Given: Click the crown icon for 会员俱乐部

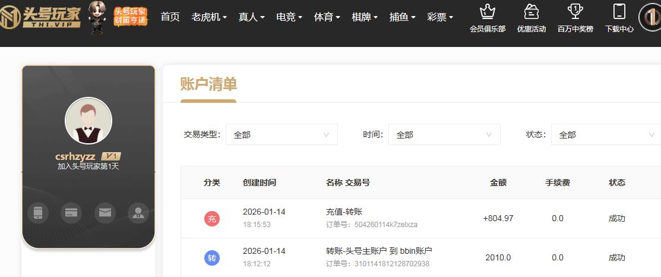Looking at the screenshot, I should point(487,11).
